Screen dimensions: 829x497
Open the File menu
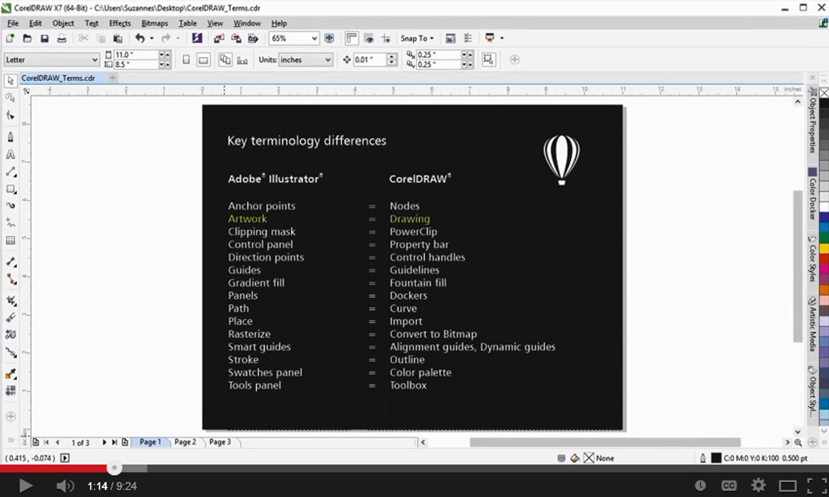coord(13,23)
